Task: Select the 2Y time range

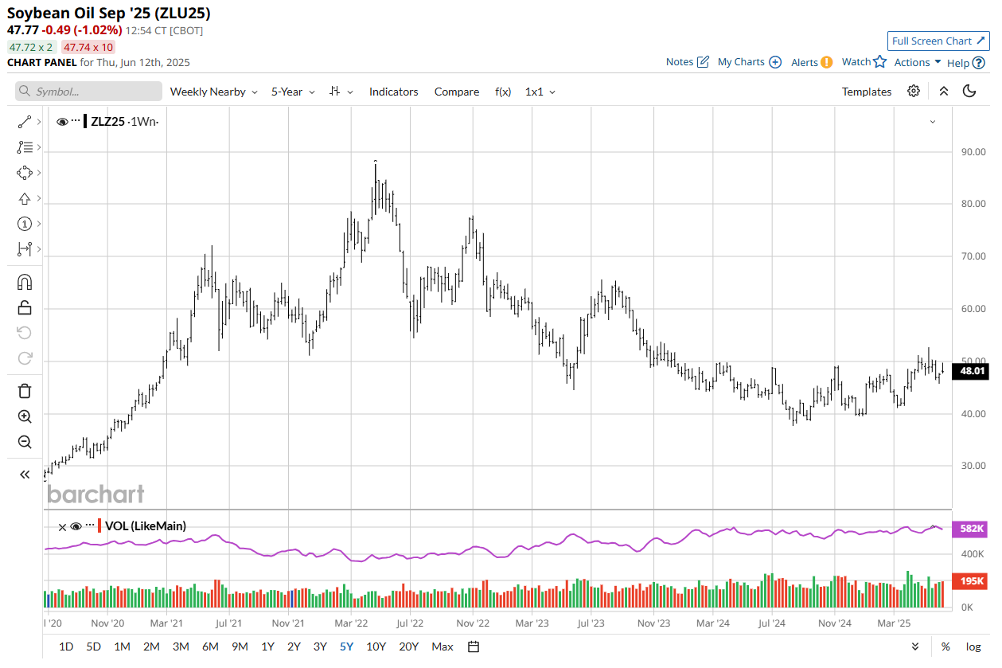Action: [x=294, y=647]
